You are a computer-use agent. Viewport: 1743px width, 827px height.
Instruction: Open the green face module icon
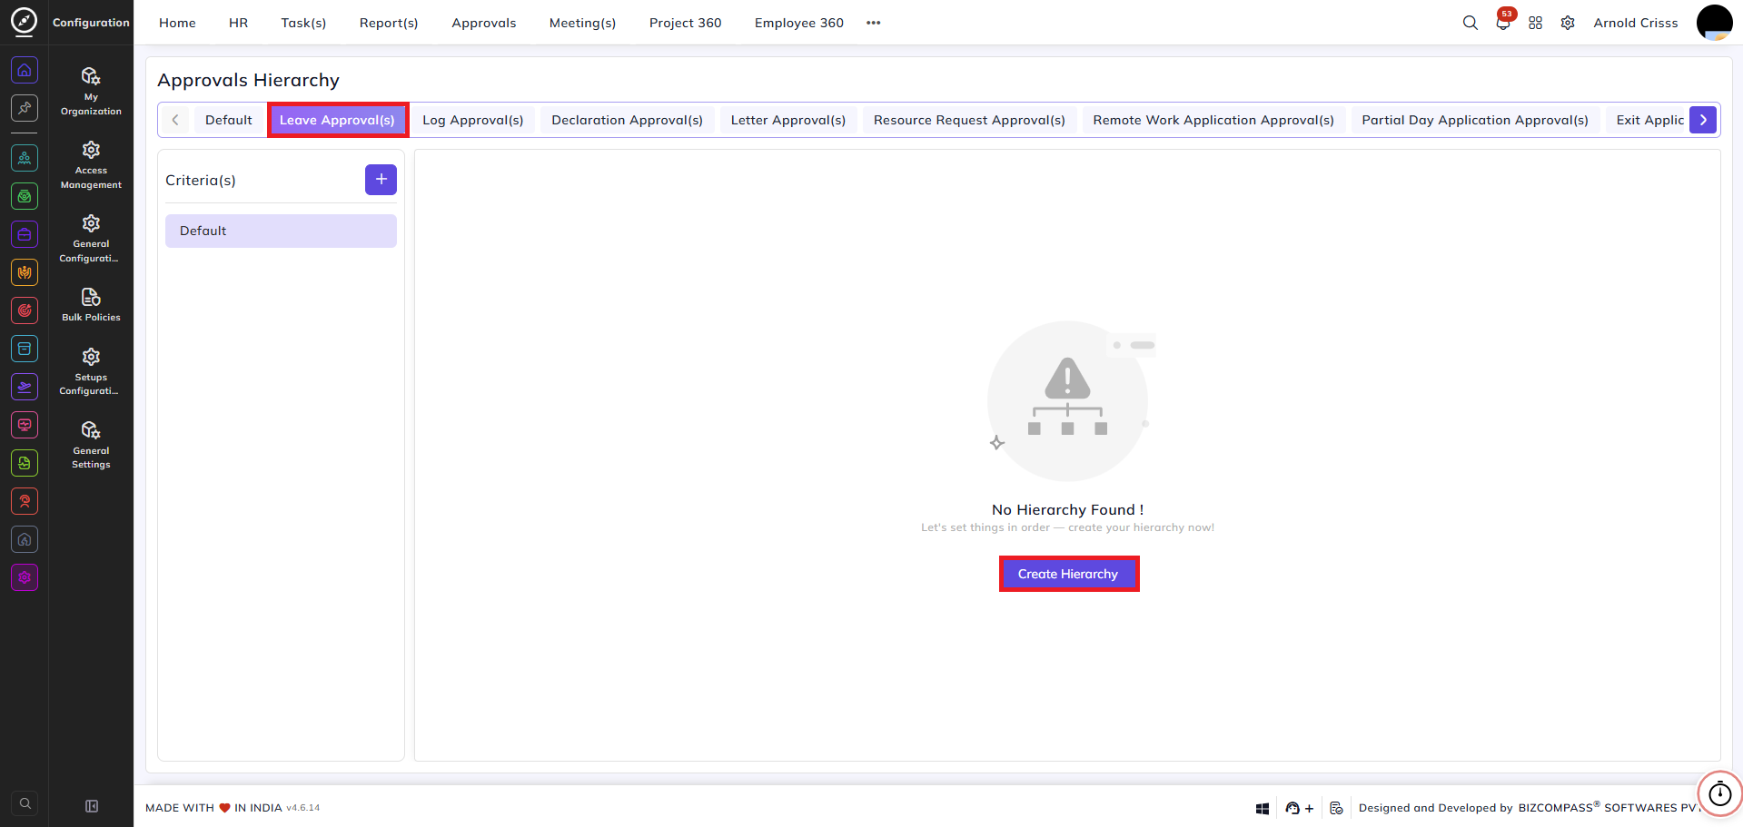tap(25, 196)
